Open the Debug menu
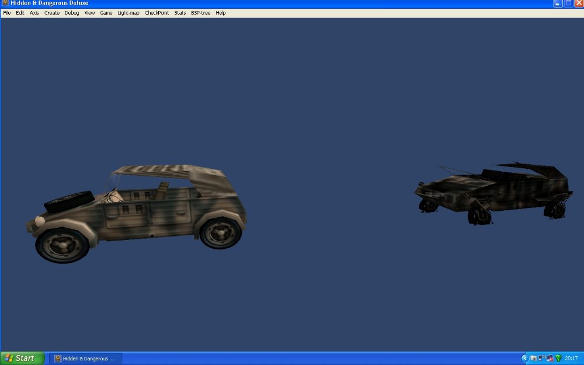 (71, 12)
